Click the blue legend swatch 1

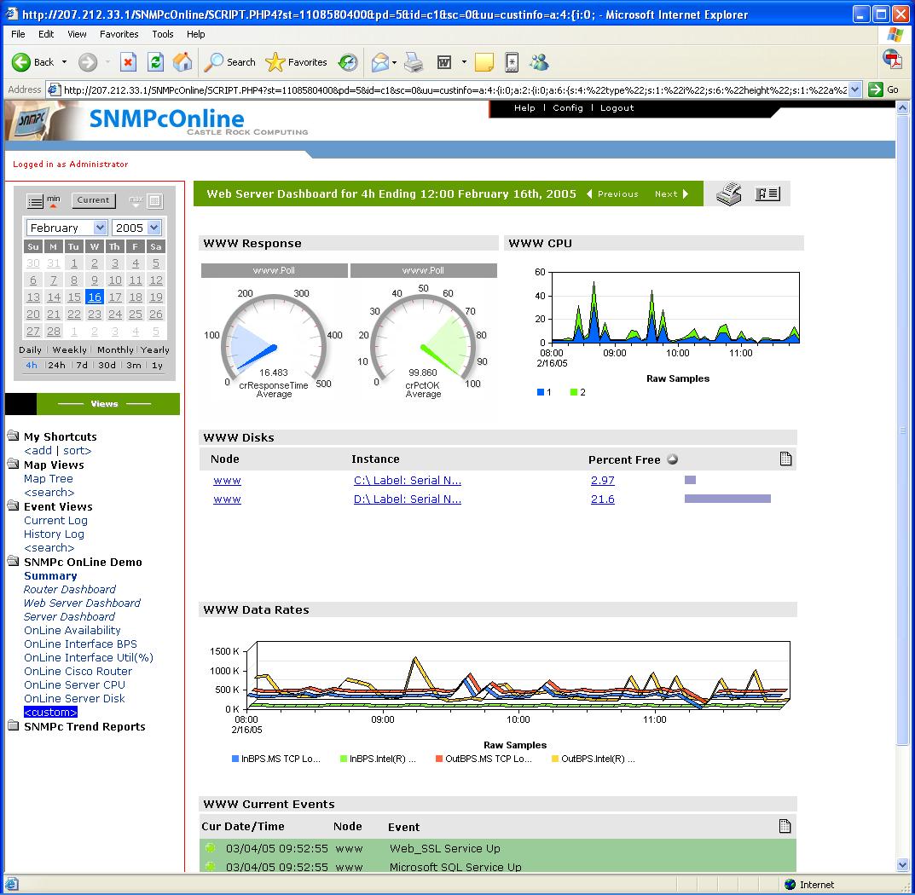541,392
